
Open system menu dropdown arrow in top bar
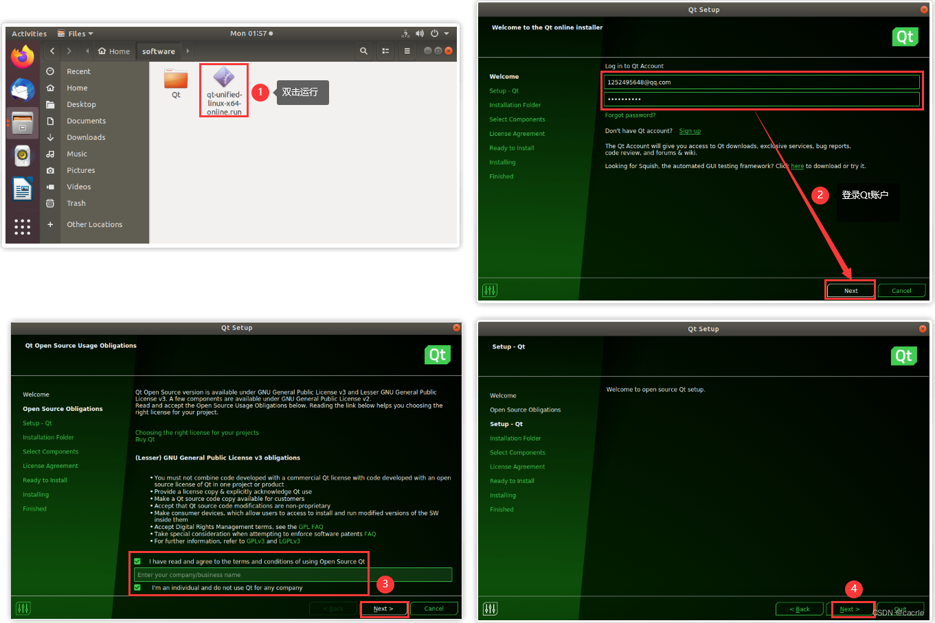(447, 33)
